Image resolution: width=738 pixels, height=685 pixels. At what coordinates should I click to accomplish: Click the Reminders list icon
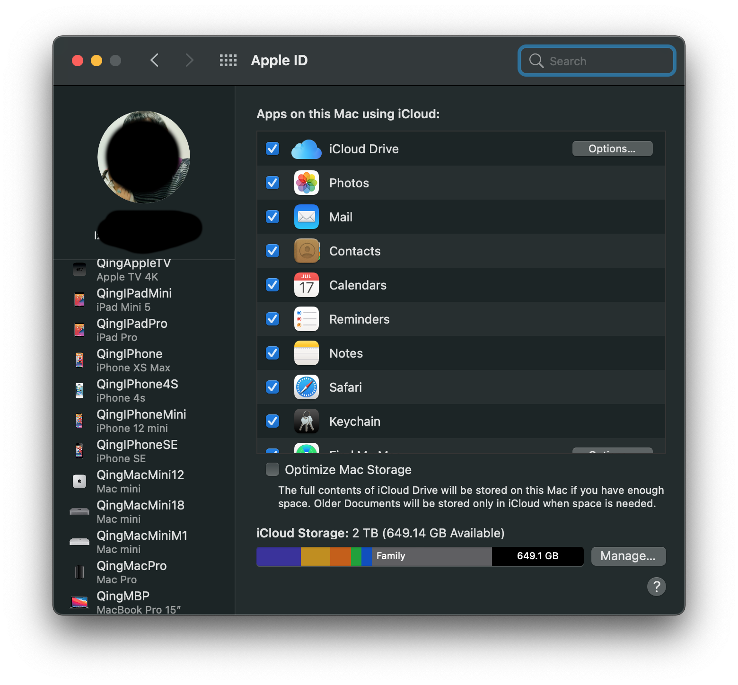coord(307,319)
